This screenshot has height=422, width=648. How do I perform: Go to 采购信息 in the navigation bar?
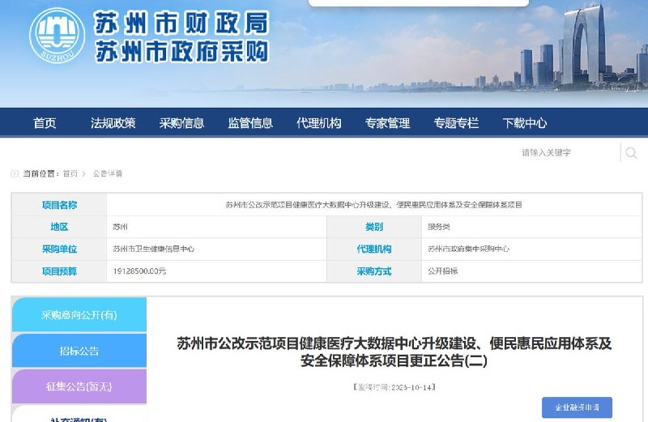click(x=181, y=123)
